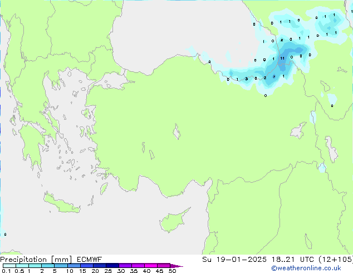This screenshot has height=273, width=353.
Task: Click the time range '18..21 UTC'
Action: (292, 260)
